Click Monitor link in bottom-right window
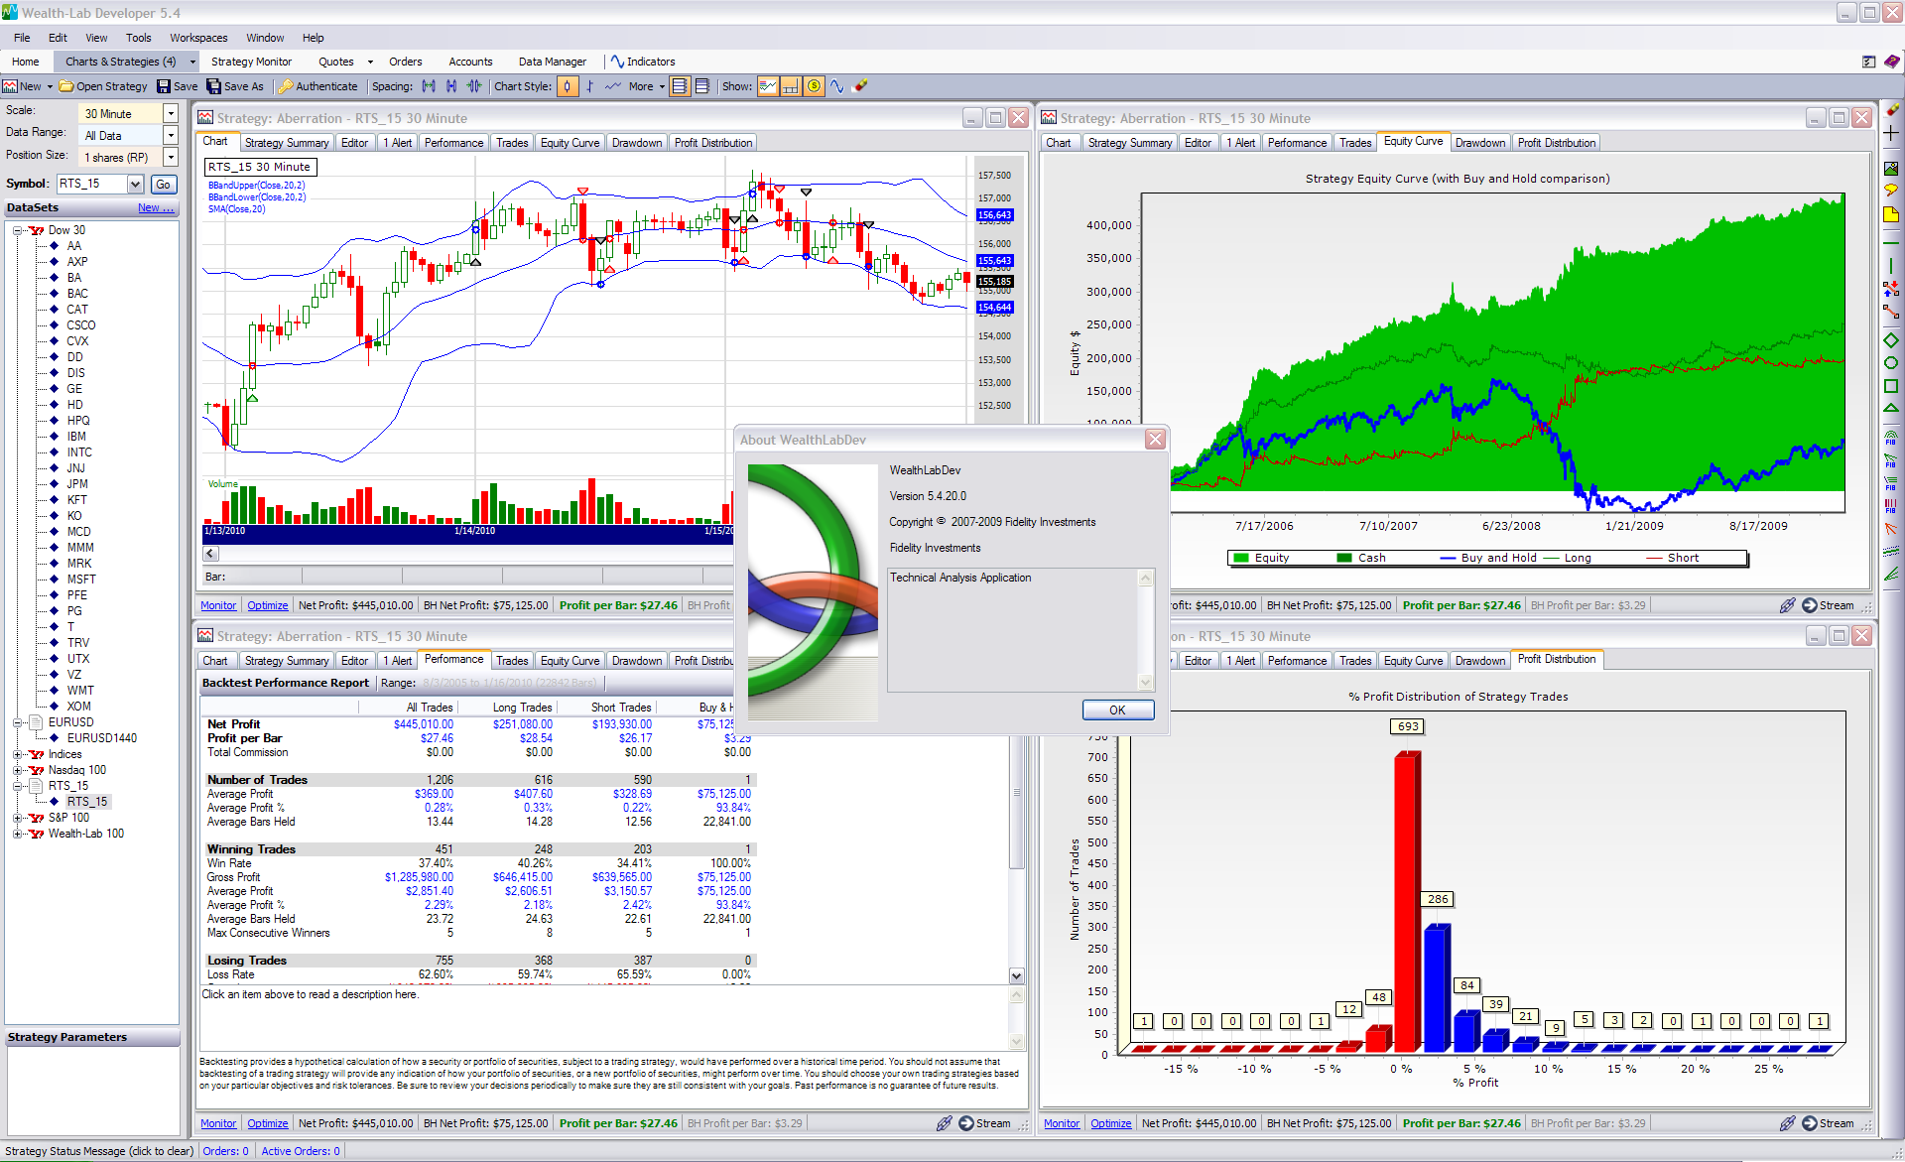 pyautogui.click(x=1062, y=1123)
